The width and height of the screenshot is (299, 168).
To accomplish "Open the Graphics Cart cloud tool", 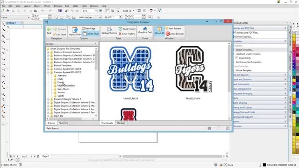I will coord(145,30).
